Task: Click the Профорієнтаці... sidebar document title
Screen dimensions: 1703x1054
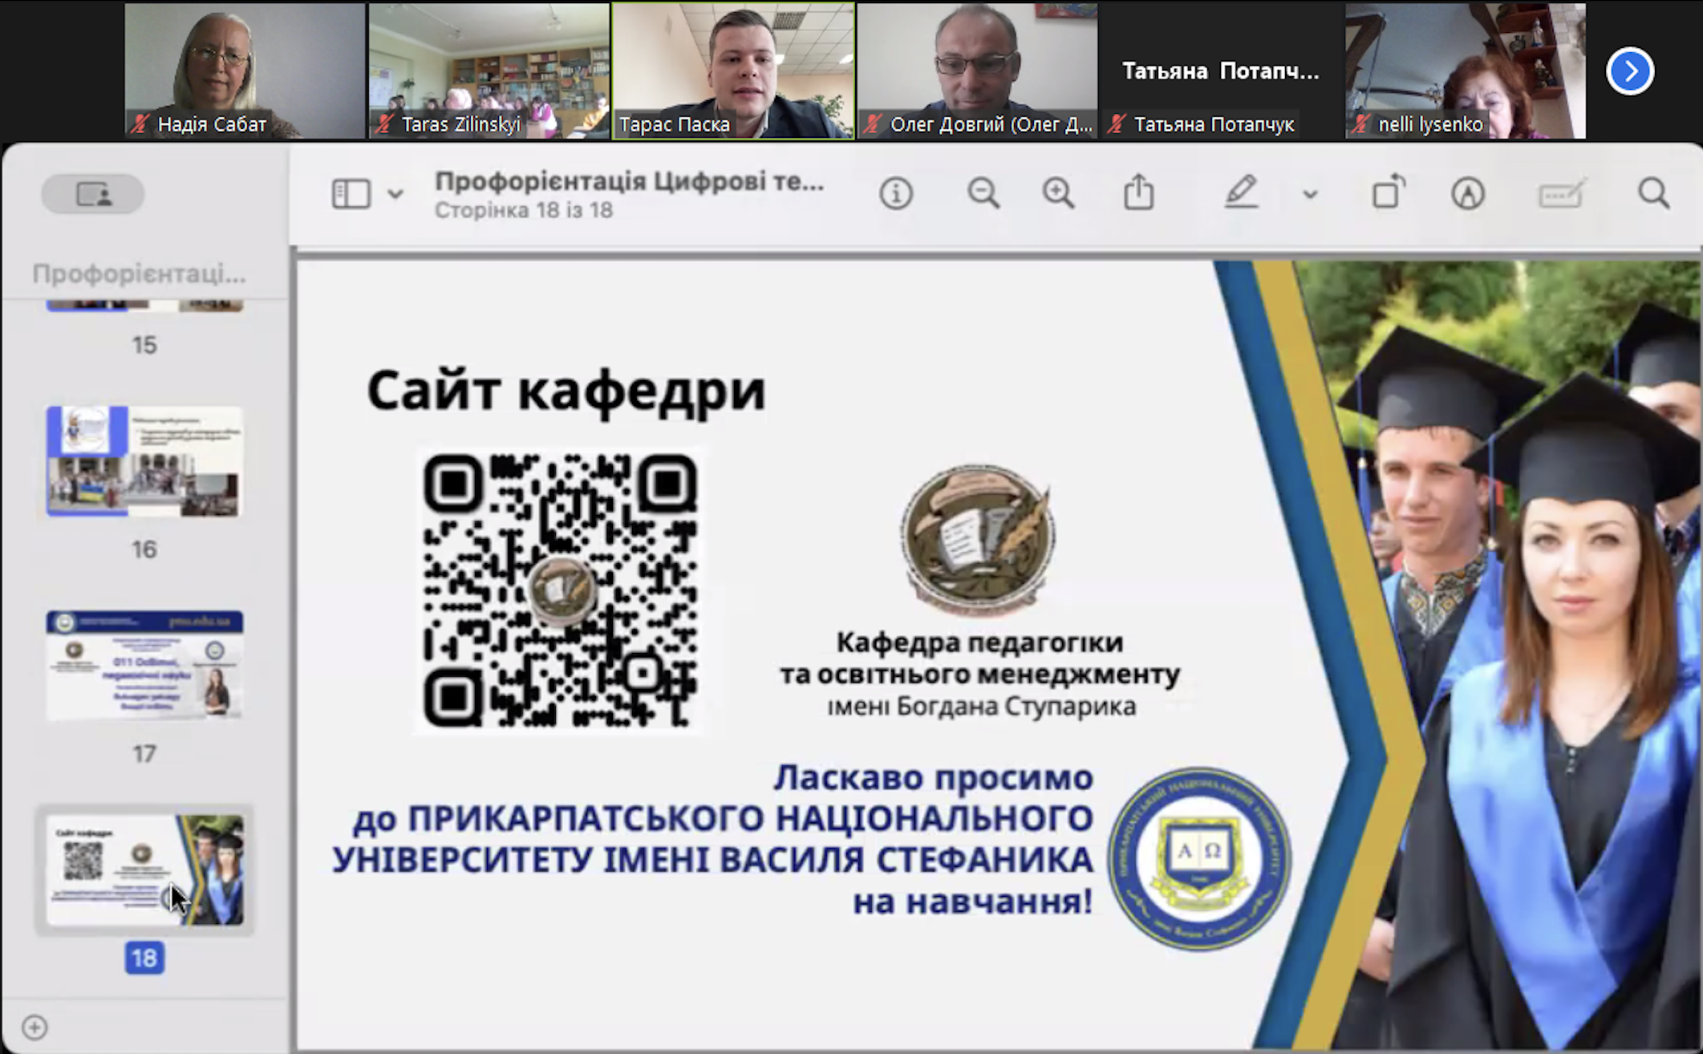Action: [139, 274]
